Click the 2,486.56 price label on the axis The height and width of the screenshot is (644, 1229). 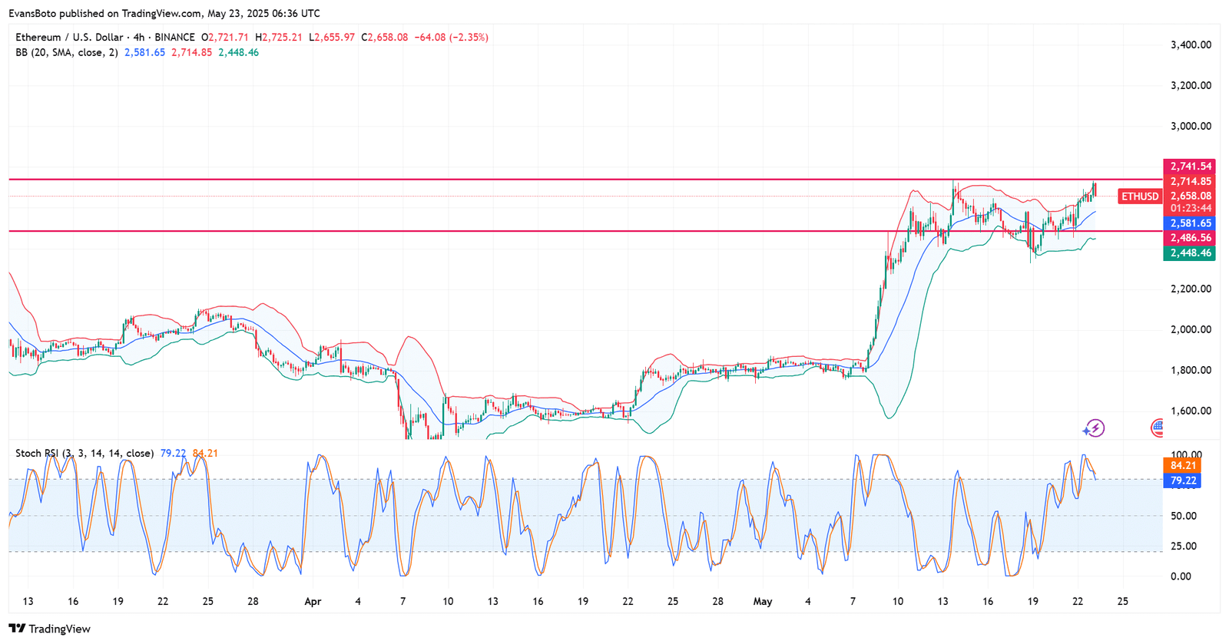pos(1190,238)
